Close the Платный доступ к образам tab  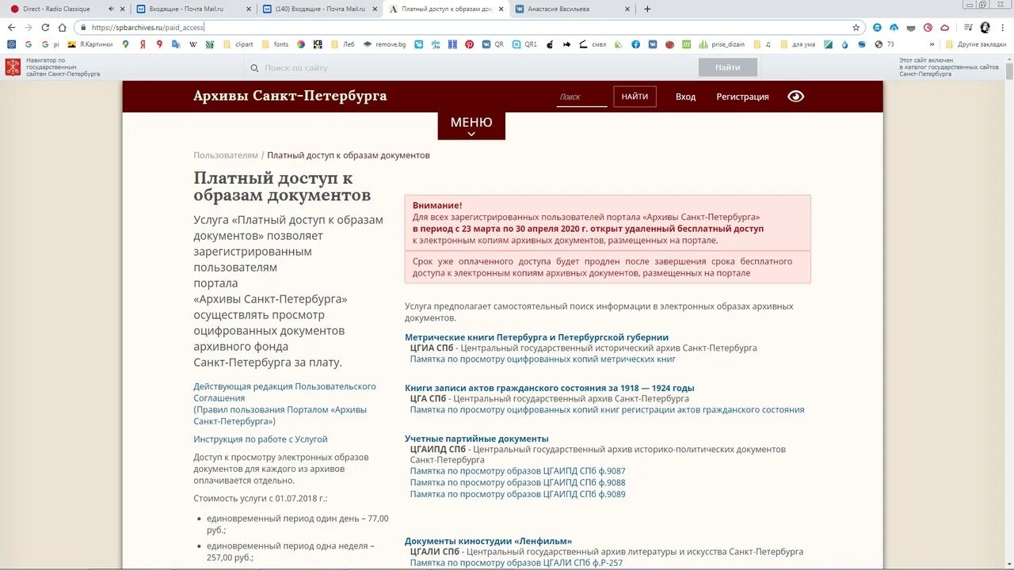(x=501, y=9)
